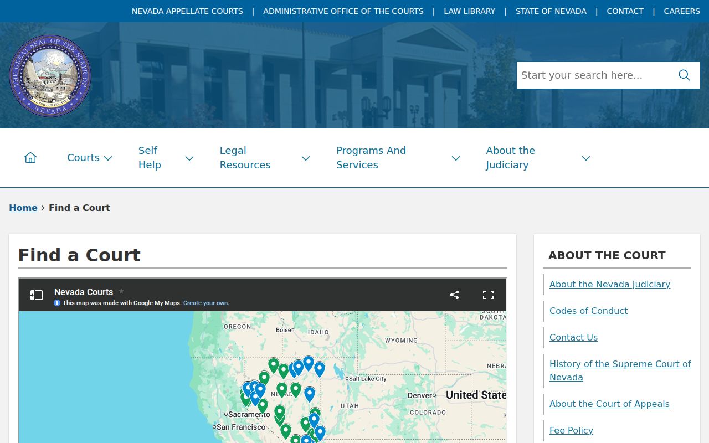709x443 pixels.
Task: Click the Boise map label
Action: tap(284, 330)
